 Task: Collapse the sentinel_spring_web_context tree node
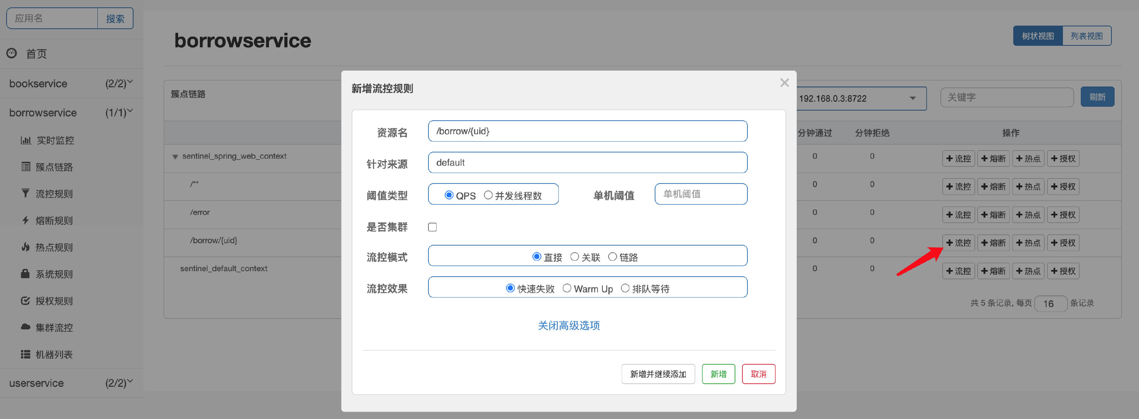[x=175, y=157]
